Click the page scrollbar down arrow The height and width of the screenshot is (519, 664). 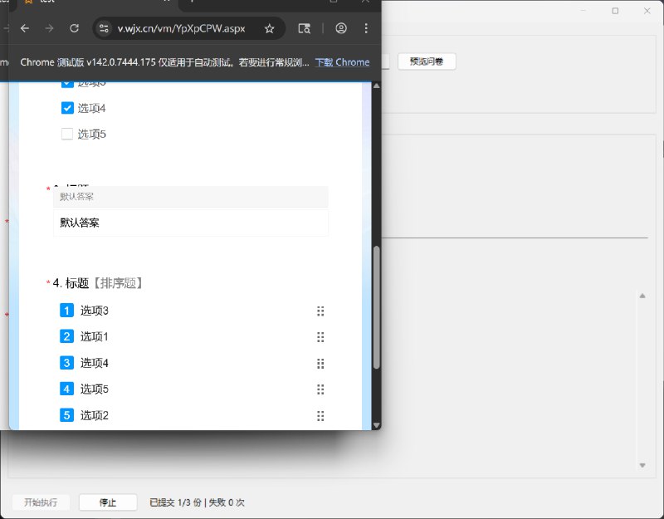click(376, 424)
